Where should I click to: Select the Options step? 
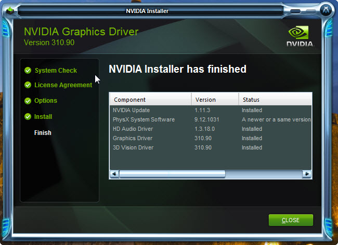(x=46, y=101)
